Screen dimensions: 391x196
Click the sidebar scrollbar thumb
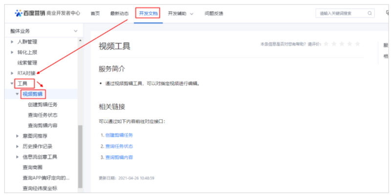tap(80, 157)
